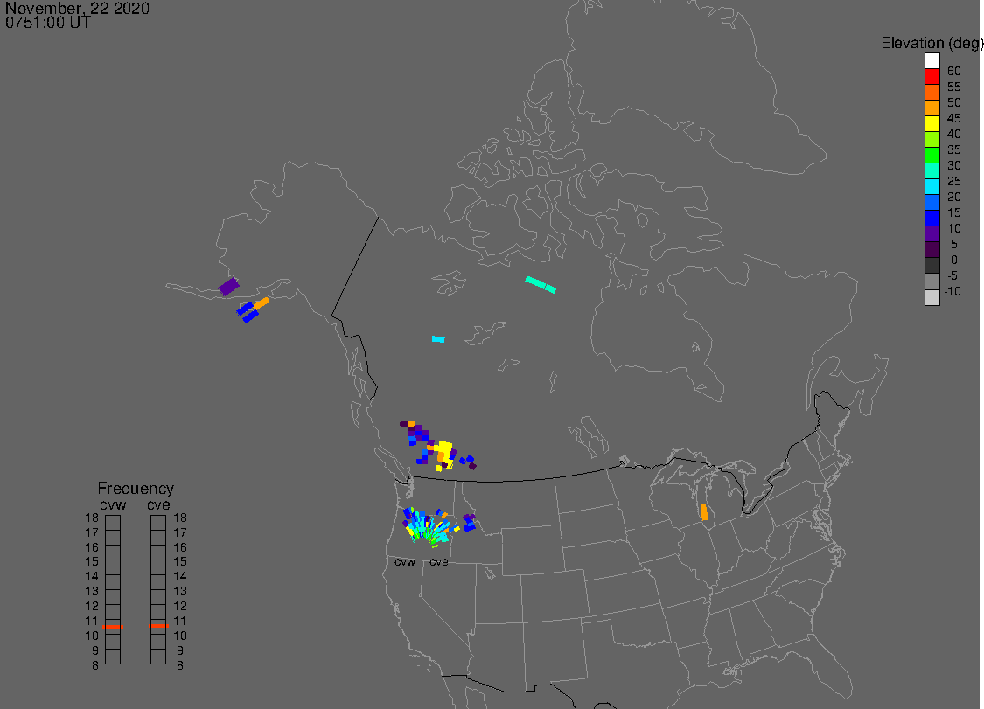Click '18' right of the cve frequency bar

(180, 518)
